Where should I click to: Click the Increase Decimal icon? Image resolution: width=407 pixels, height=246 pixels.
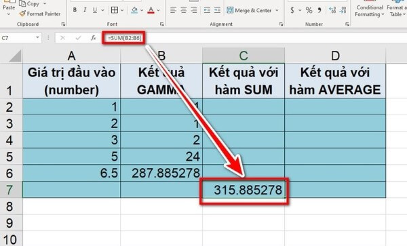[x=332, y=10]
